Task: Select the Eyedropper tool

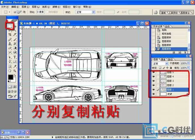Action: tap(14, 66)
